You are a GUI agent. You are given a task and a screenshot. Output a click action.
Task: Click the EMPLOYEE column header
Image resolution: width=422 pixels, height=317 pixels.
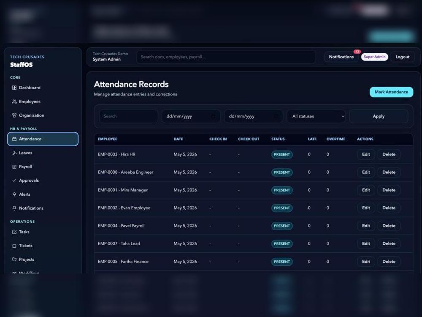click(x=107, y=139)
